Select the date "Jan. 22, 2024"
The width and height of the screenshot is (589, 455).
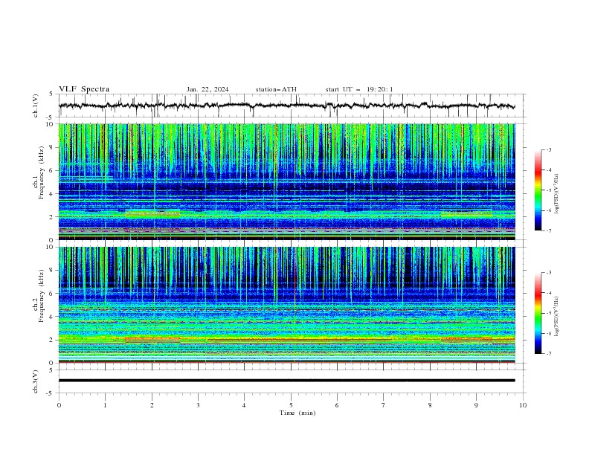(207, 89)
